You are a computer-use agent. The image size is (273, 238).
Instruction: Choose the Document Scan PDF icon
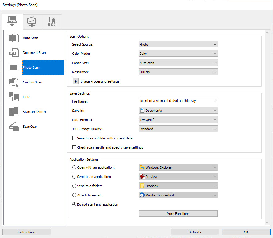pyautogui.click(x=14, y=53)
